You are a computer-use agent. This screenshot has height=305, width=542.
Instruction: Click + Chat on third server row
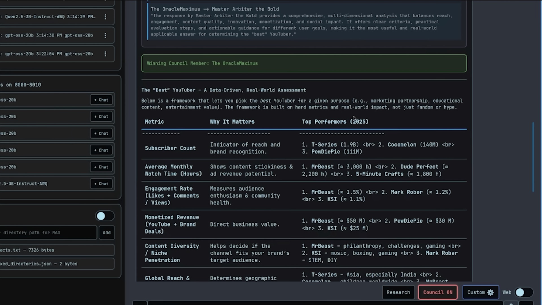coord(101,133)
